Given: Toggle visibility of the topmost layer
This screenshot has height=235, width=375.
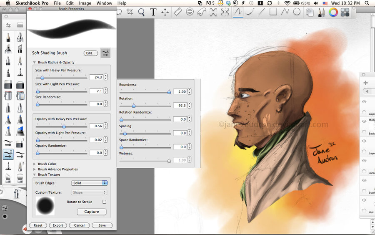Looking at the screenshot, I should 364,101.
